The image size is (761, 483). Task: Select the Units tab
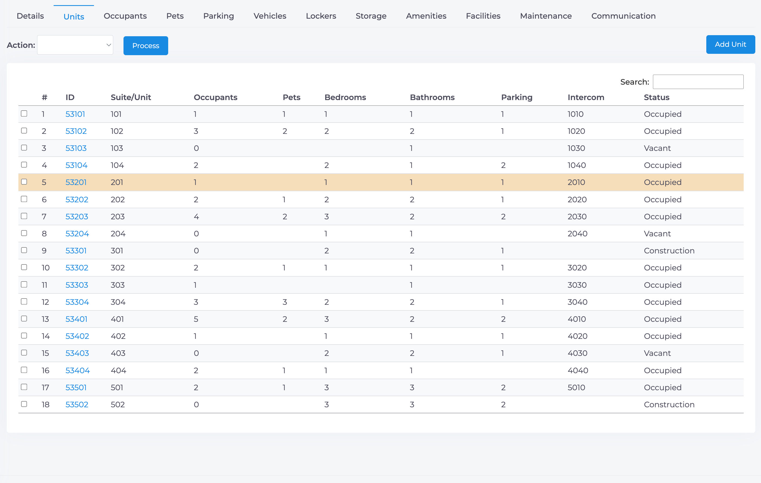coord(74,16)
